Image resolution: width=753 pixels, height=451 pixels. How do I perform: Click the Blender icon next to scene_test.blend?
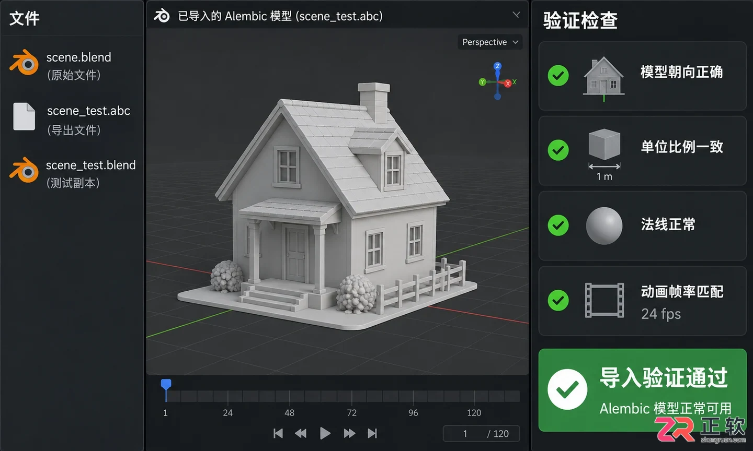[x=24, y=170]
